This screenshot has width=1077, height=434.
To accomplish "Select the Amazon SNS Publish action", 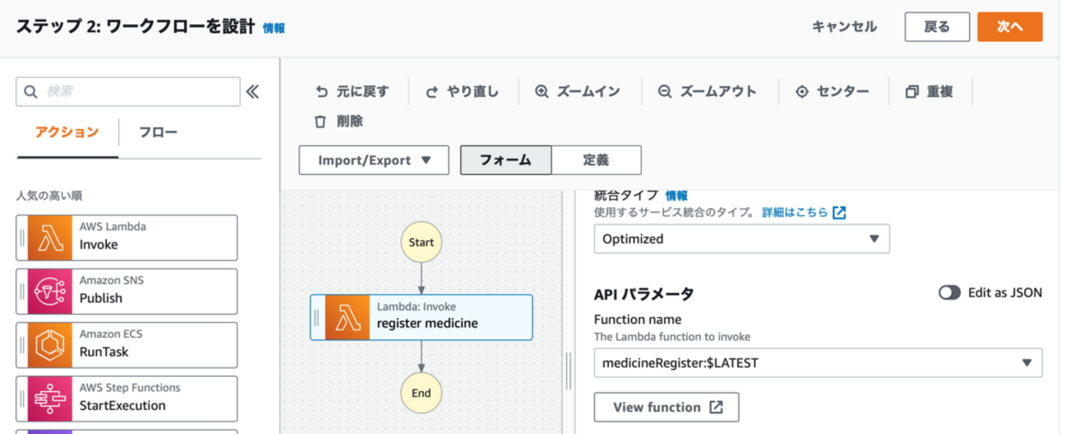I will coord(127,292).
